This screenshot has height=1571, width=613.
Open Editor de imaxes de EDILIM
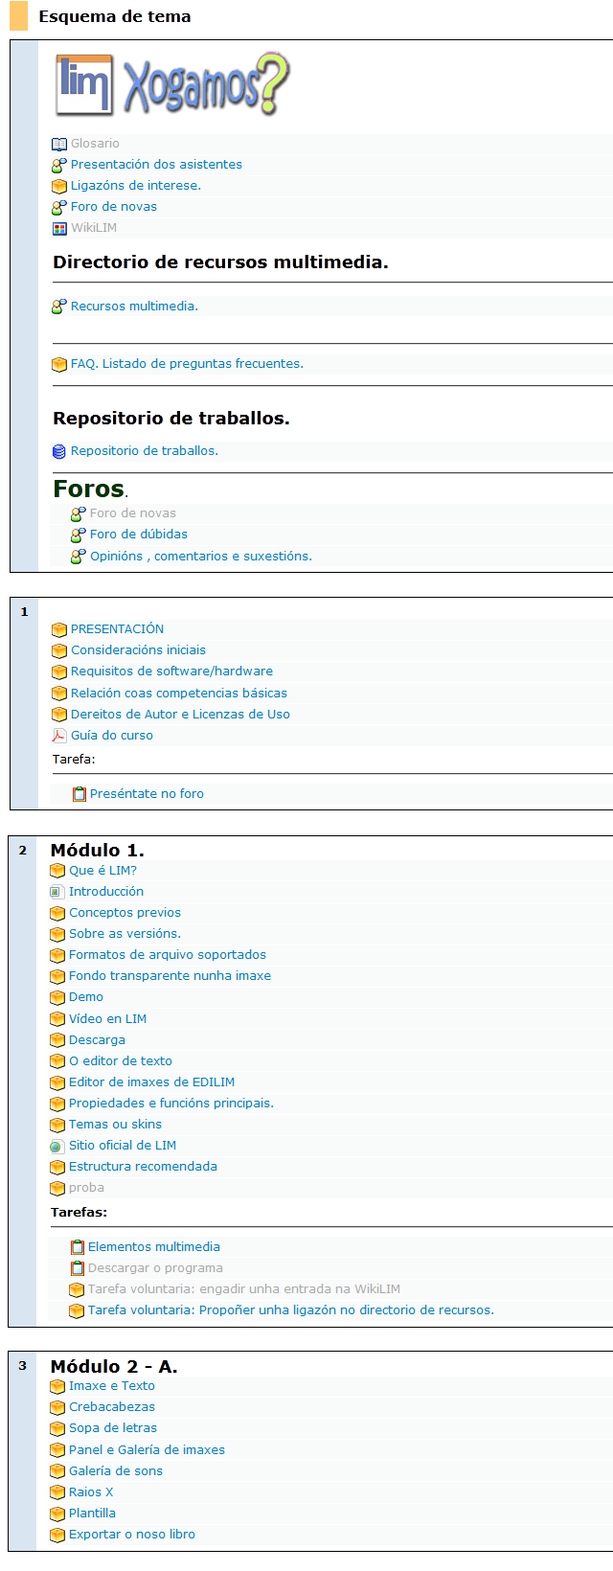151,1082
